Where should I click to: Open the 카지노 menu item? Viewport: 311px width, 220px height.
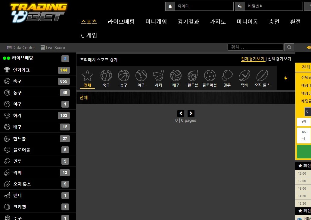(218, 22)
